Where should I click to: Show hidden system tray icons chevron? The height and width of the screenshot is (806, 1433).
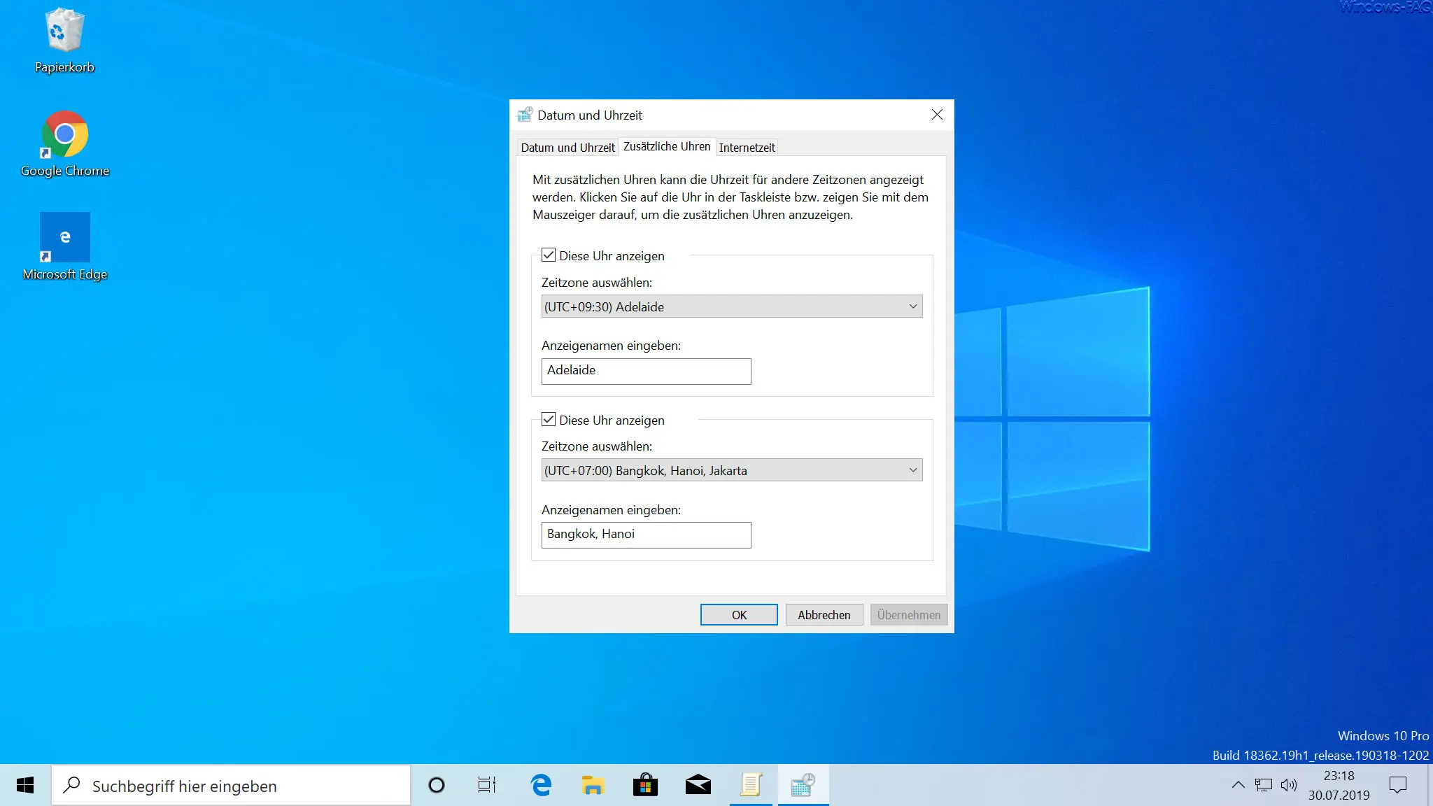point(1238,785)
